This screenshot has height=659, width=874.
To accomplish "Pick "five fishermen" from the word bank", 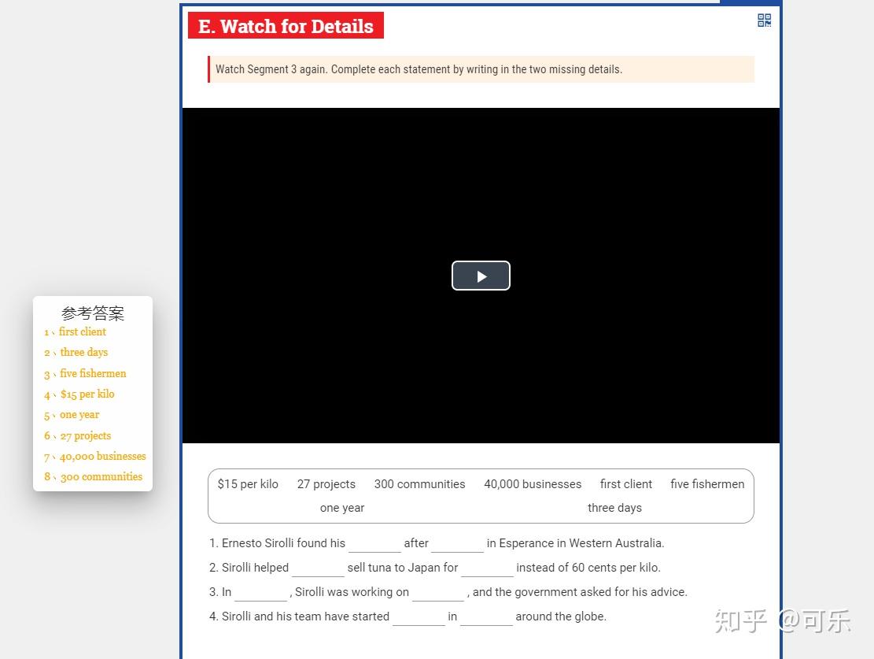I will tap(706, 483).
